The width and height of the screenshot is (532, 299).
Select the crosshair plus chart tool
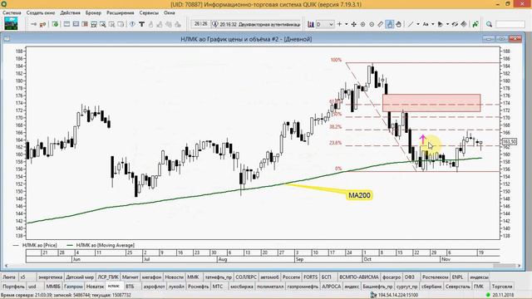pos(339,24)
